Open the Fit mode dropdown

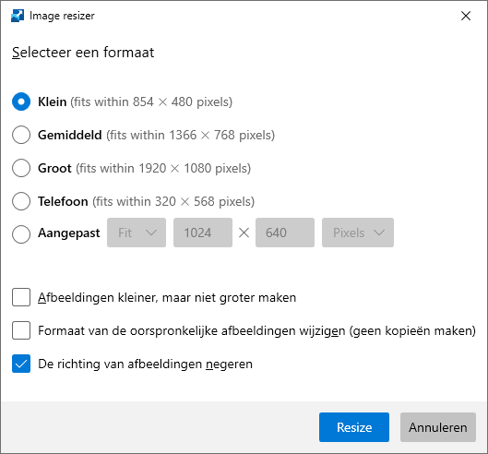coord(137,233)
